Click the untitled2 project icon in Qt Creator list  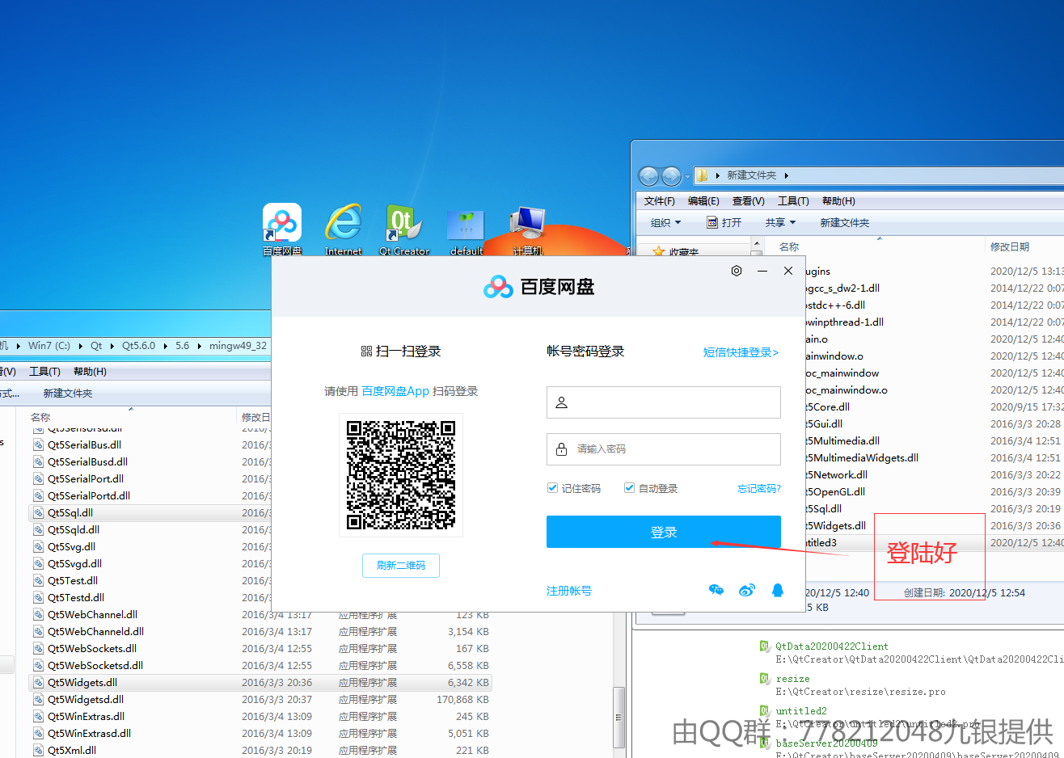click(764, 710)
